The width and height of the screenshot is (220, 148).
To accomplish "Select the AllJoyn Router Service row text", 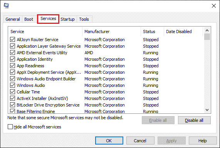I will tap(37, 40).
